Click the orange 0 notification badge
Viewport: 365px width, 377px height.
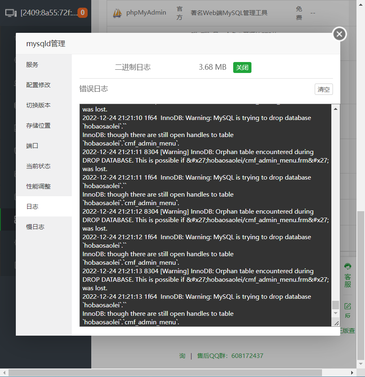tap(82, 13)
